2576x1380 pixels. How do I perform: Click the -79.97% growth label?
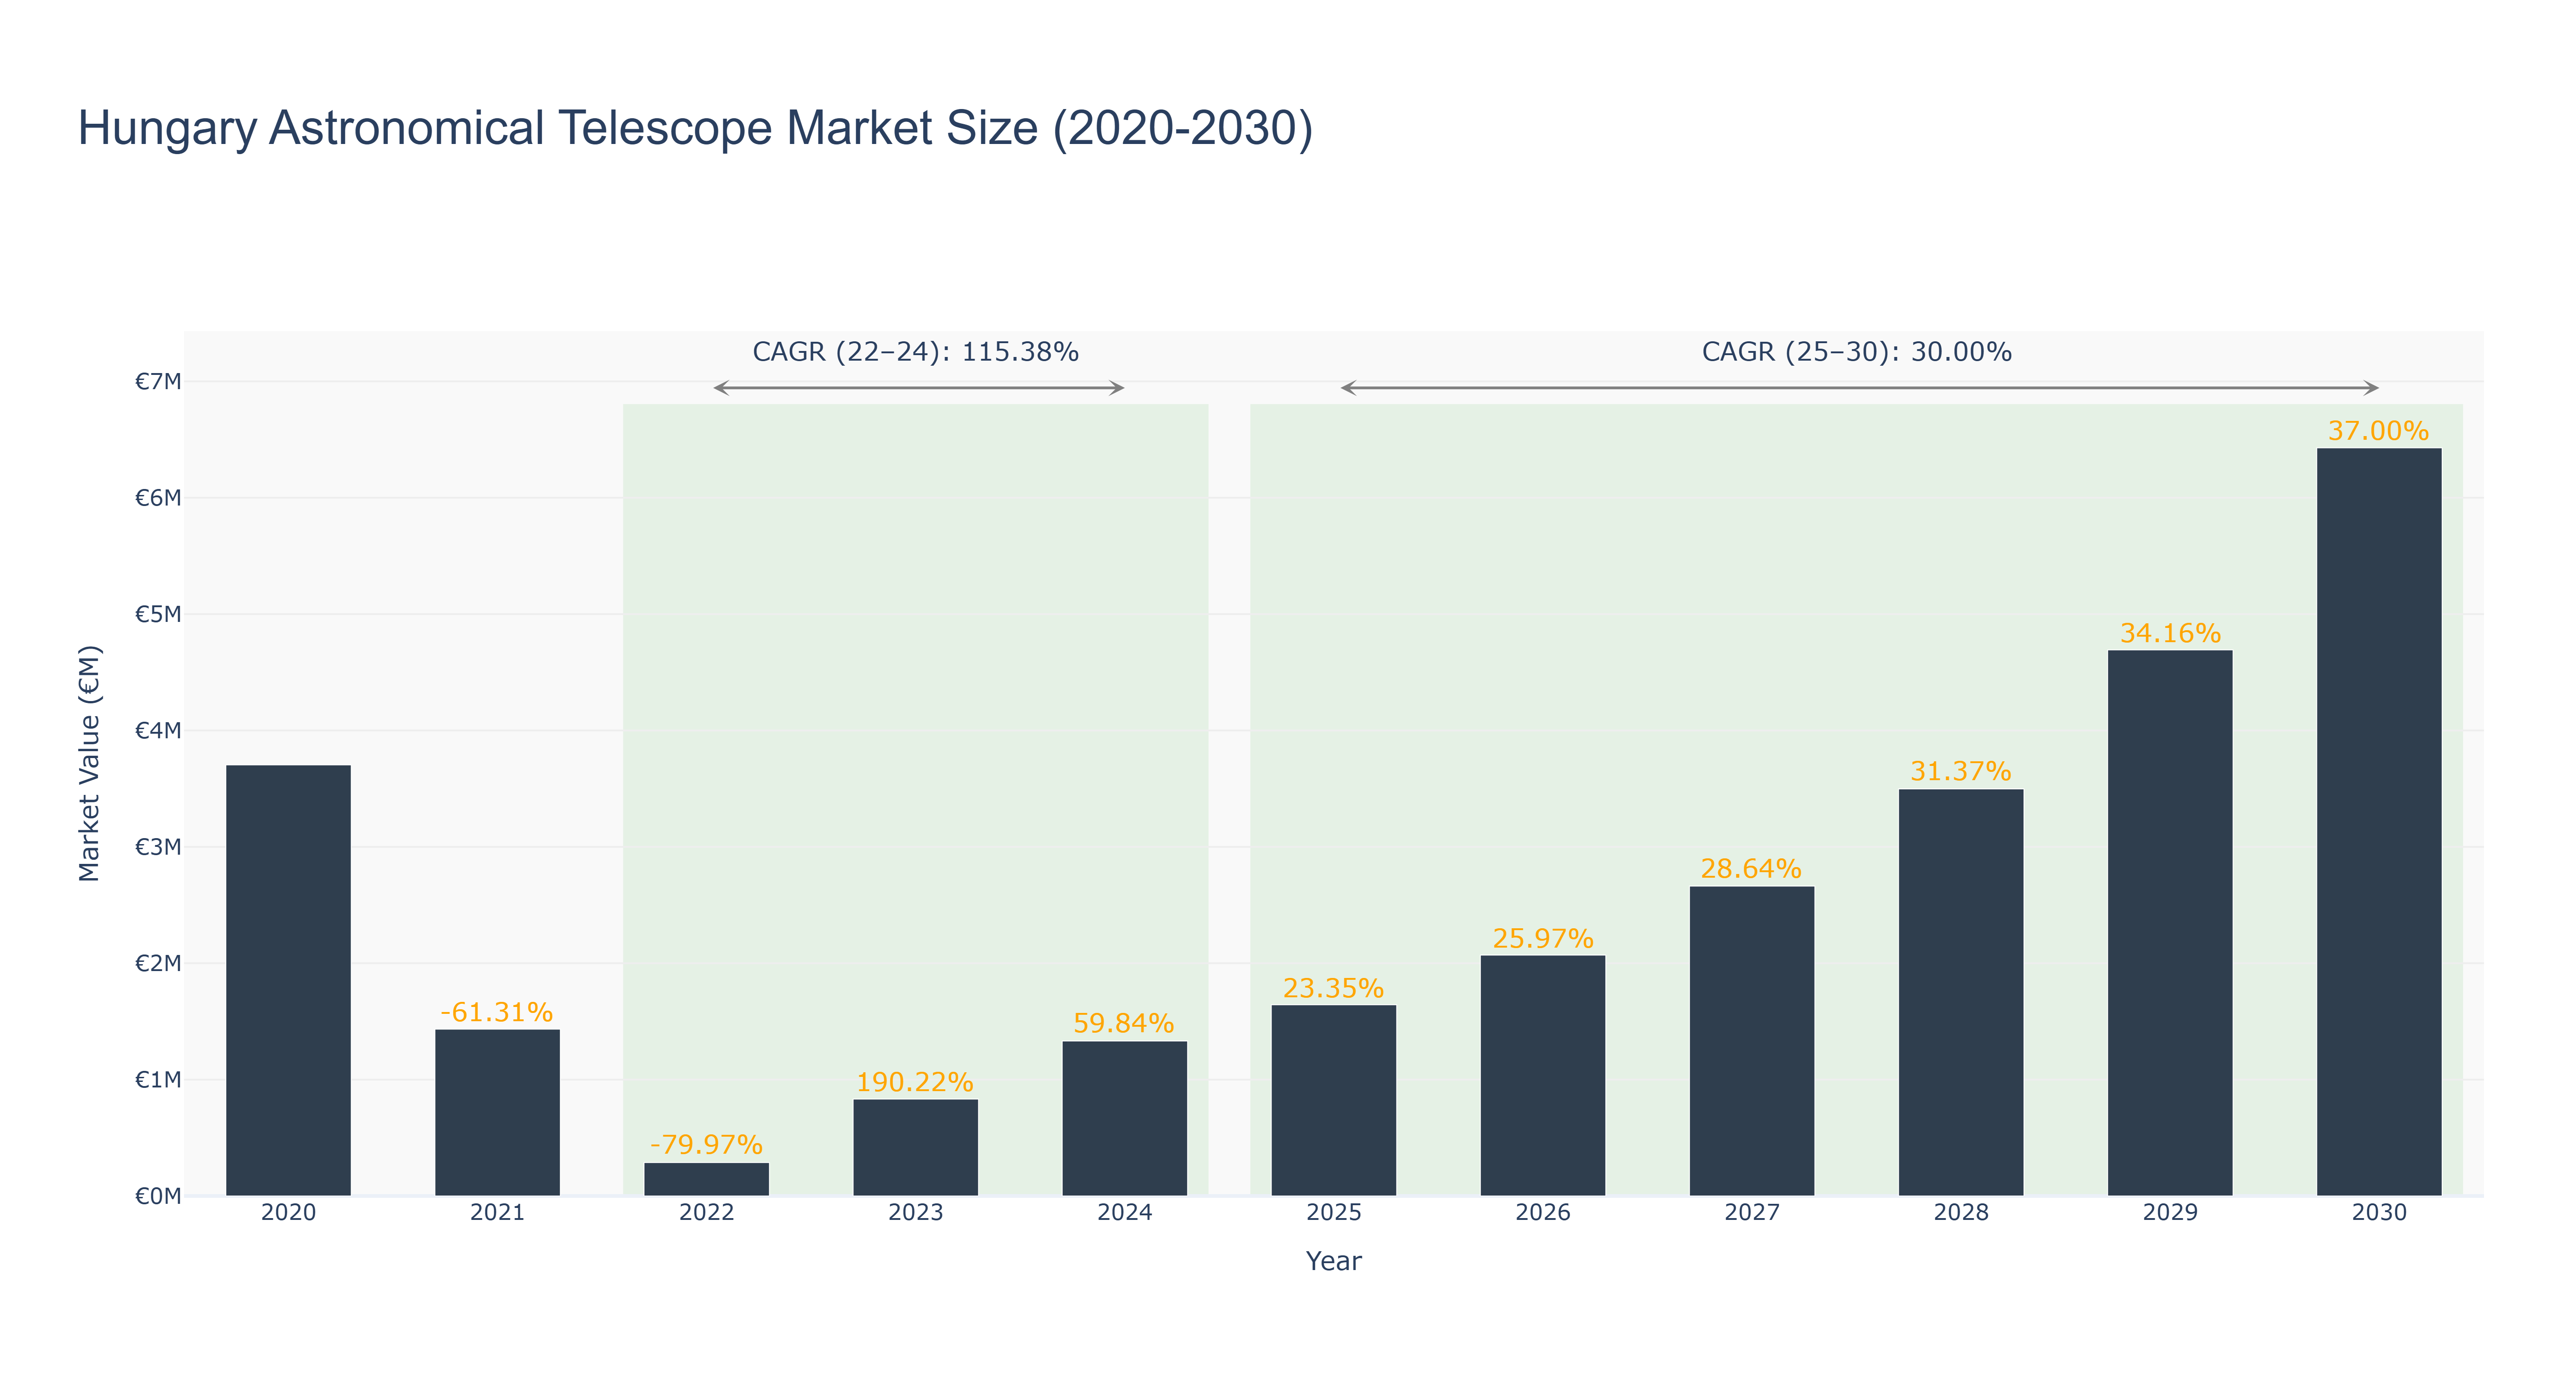(706, 1144)
